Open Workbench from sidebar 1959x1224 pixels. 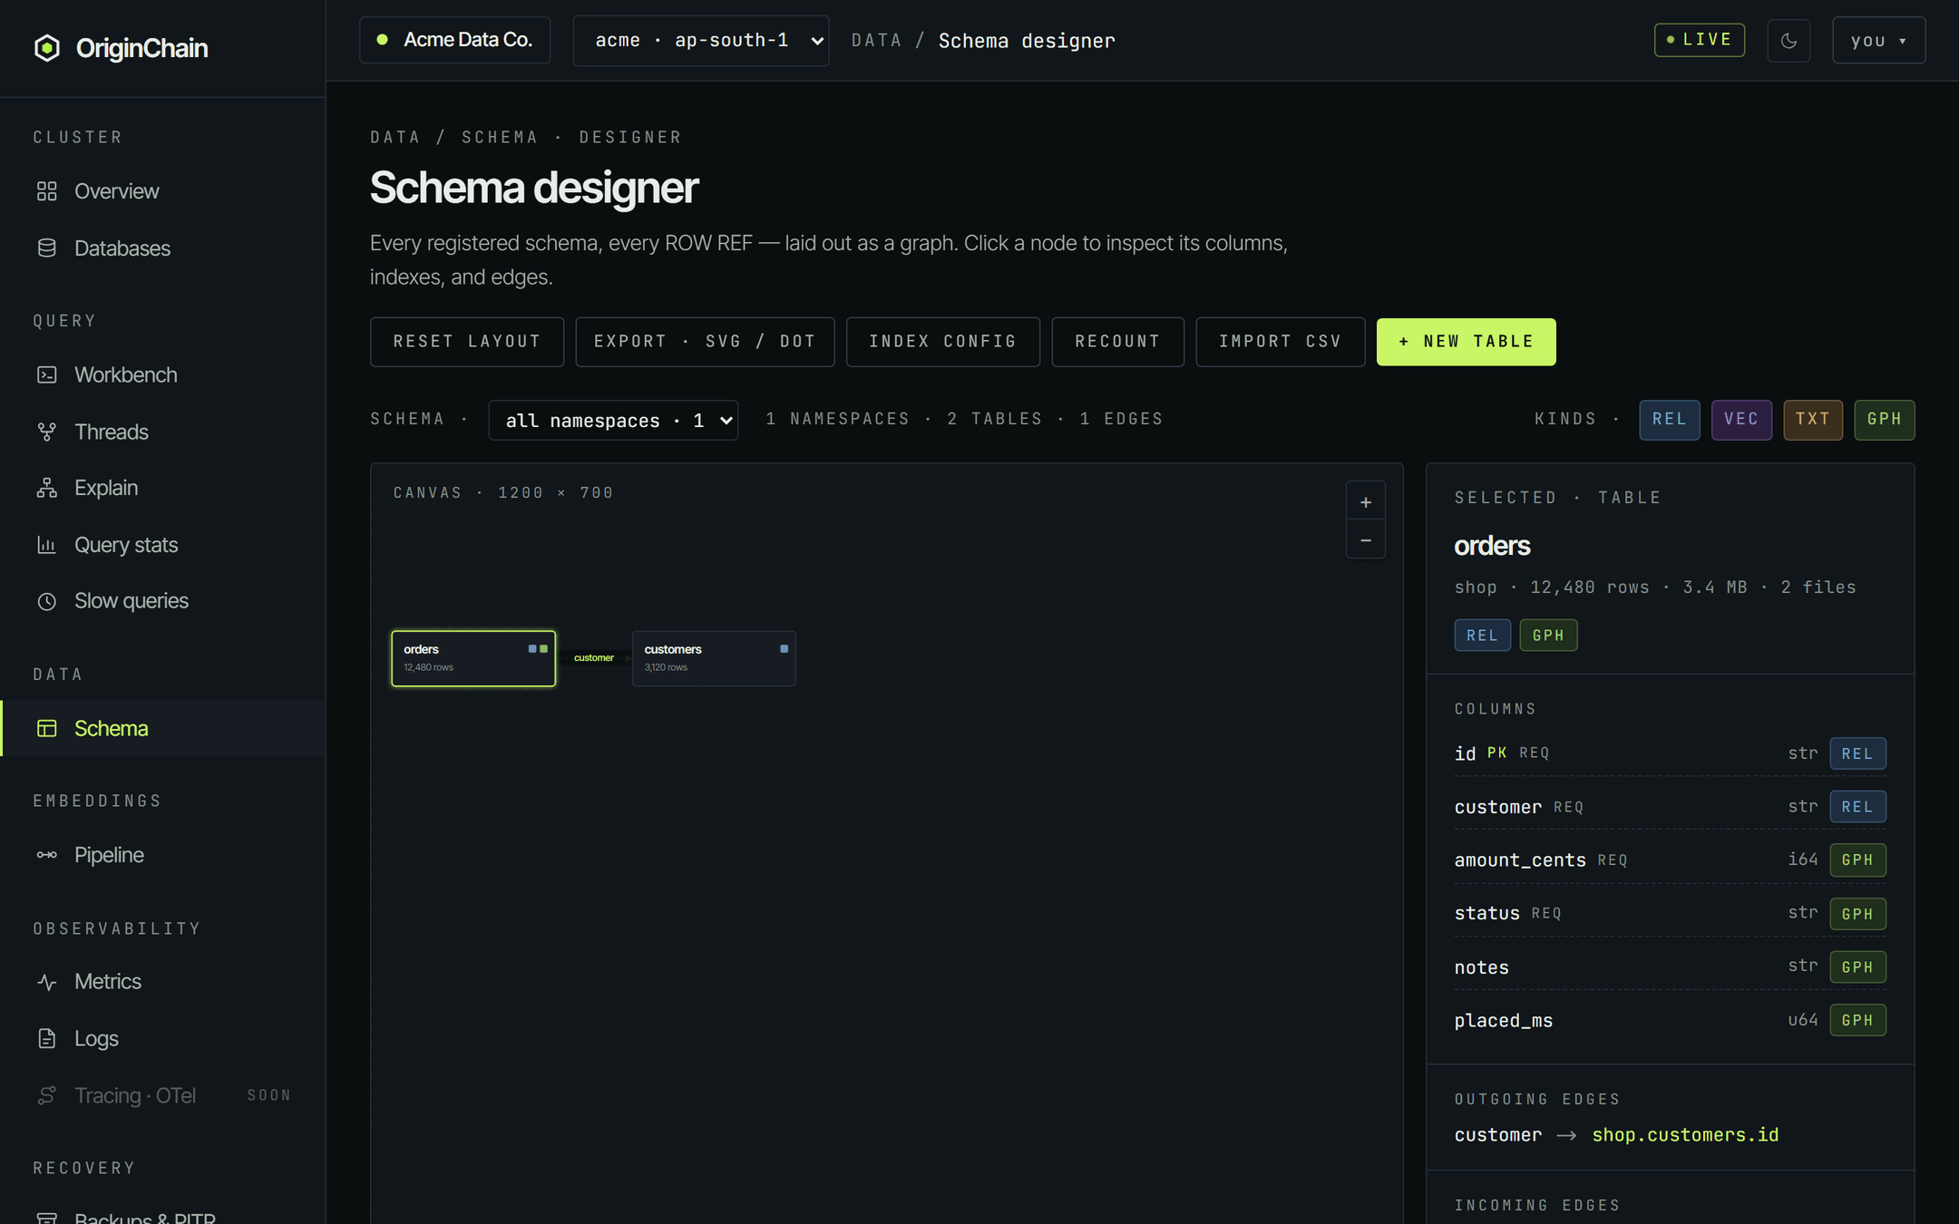[x=162, y=374]
